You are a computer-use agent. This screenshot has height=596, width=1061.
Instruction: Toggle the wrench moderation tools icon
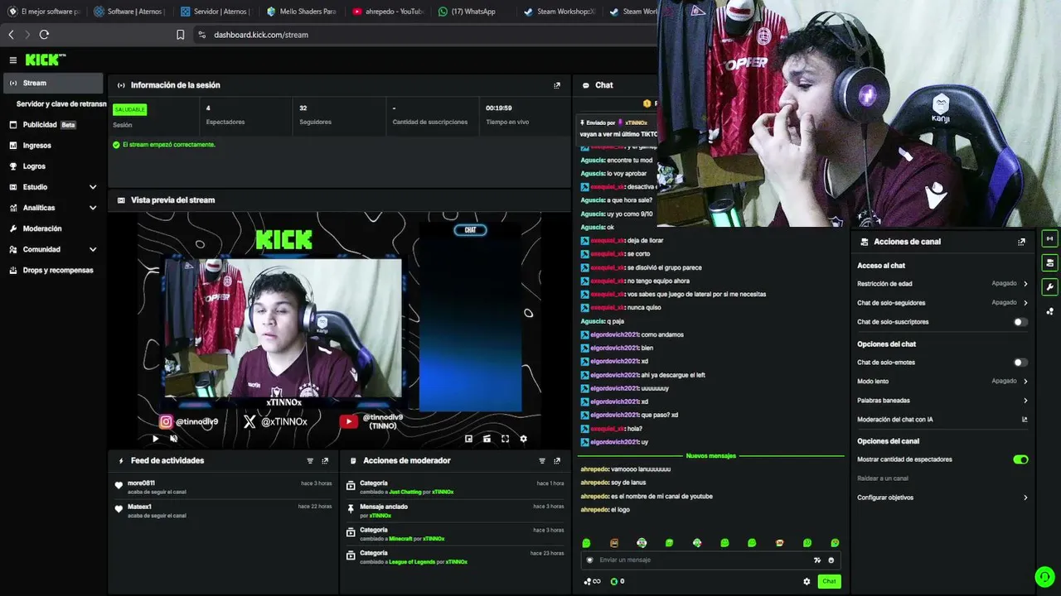click(x=1050, y=287)
